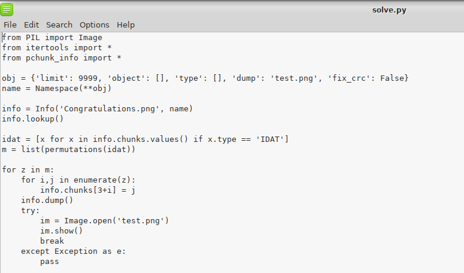Open the File menu
This screenshot has height=273, width=464.
pyautogui.click(x=10, y=25)
